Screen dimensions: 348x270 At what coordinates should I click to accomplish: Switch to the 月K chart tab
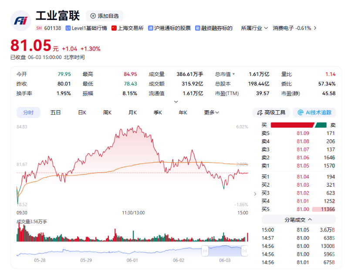point(132,112)
